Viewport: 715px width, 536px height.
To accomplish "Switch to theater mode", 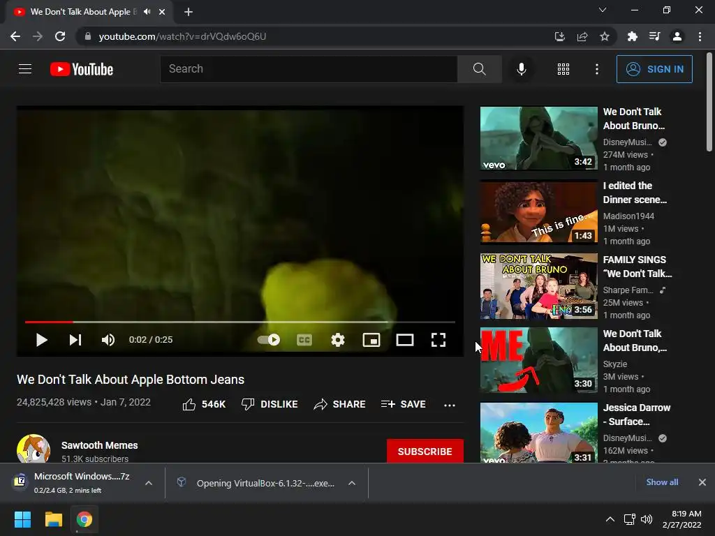I will 405,340.
